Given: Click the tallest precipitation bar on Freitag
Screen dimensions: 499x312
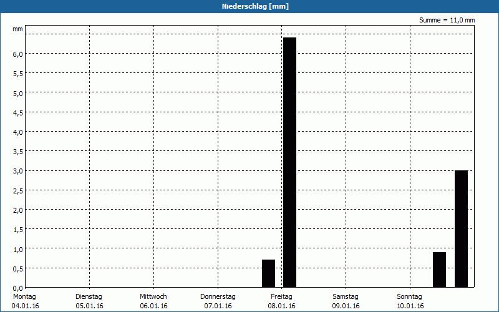Looking at the screenshot, I should pos(289,162).
